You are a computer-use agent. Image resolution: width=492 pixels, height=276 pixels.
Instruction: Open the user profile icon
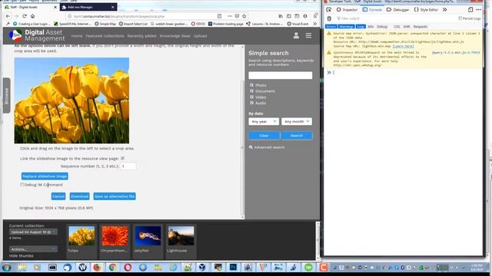pos(296,36)
